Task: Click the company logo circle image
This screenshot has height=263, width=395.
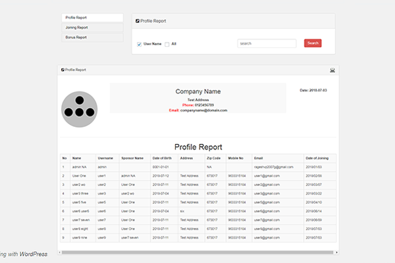Action: coord(79,108)
